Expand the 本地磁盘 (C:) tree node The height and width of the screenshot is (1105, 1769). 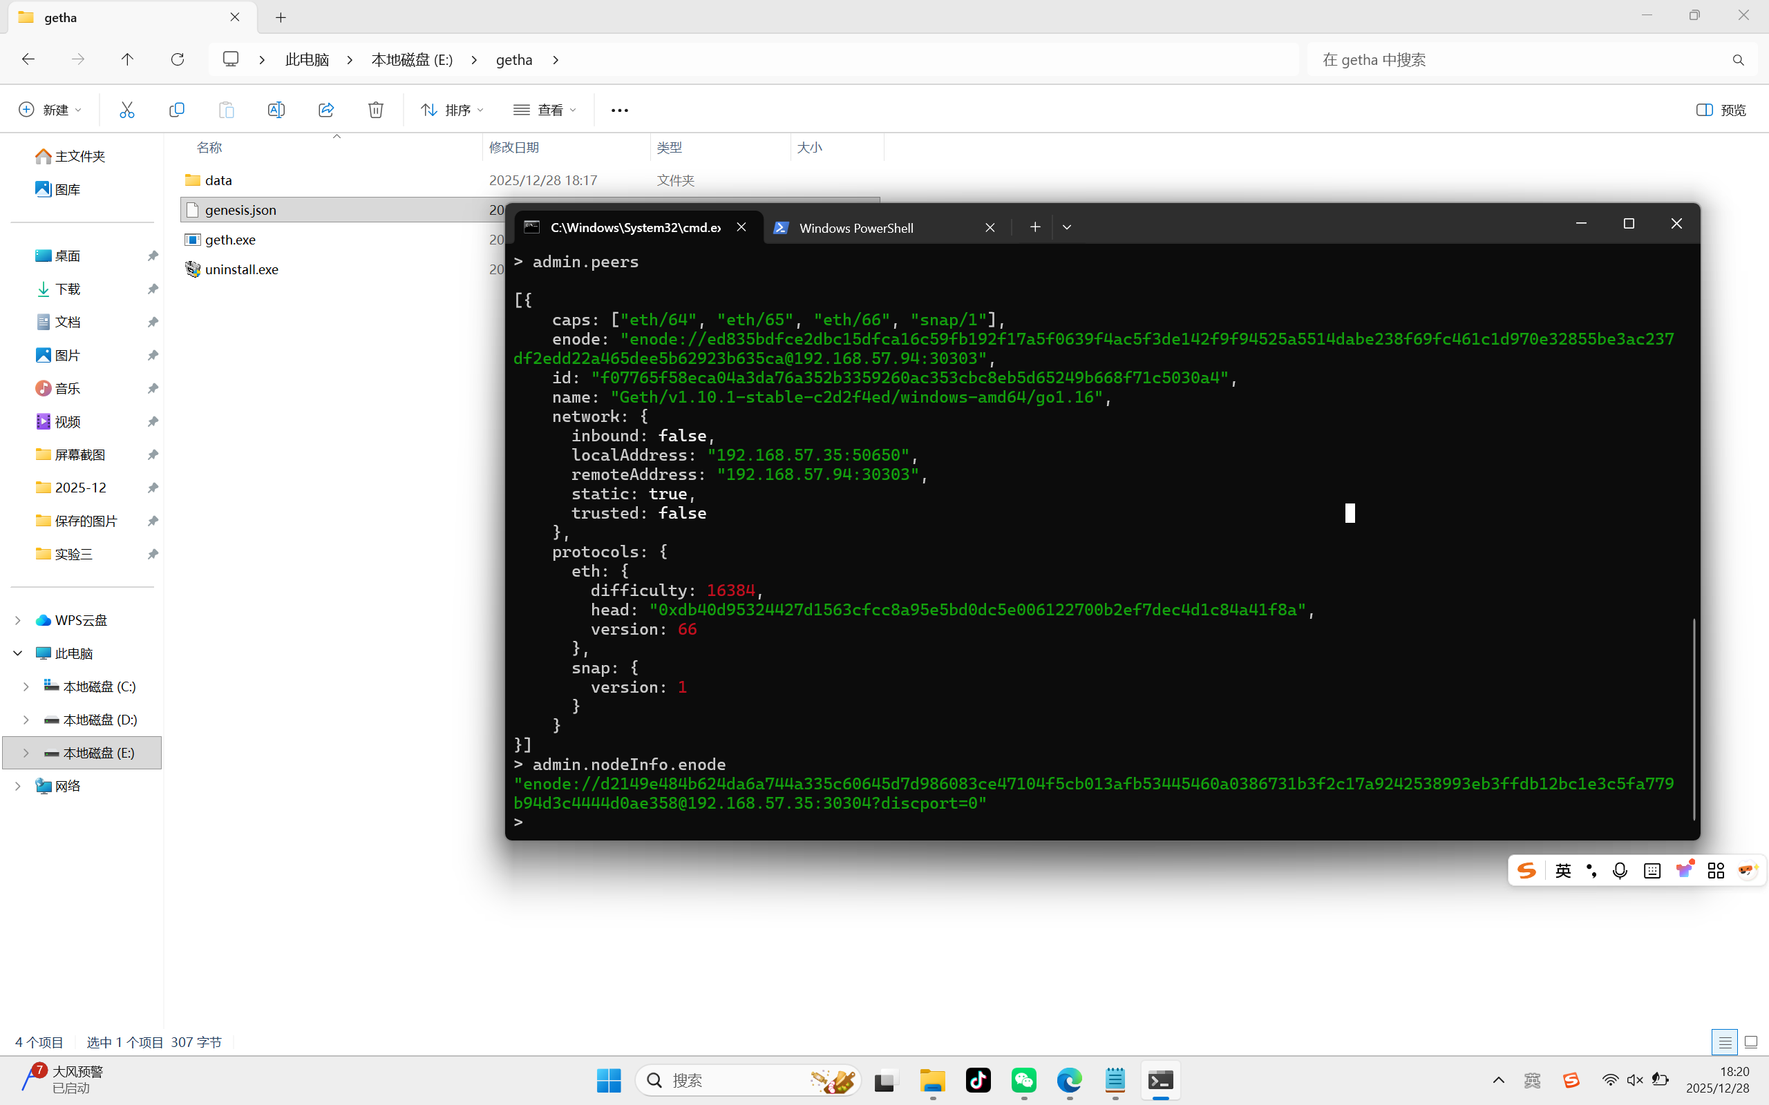tap(26, 686)
